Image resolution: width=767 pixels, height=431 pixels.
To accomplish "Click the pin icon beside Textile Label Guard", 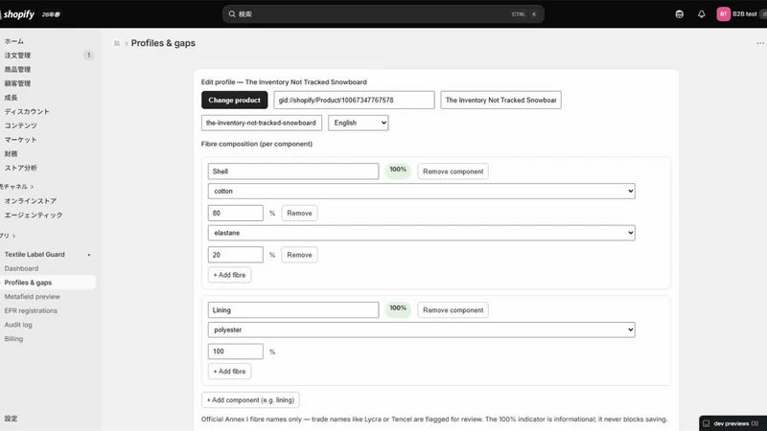I will tap(89, 255).
